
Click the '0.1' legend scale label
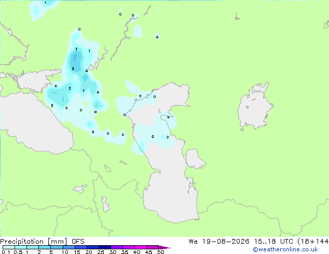[6, 252]
